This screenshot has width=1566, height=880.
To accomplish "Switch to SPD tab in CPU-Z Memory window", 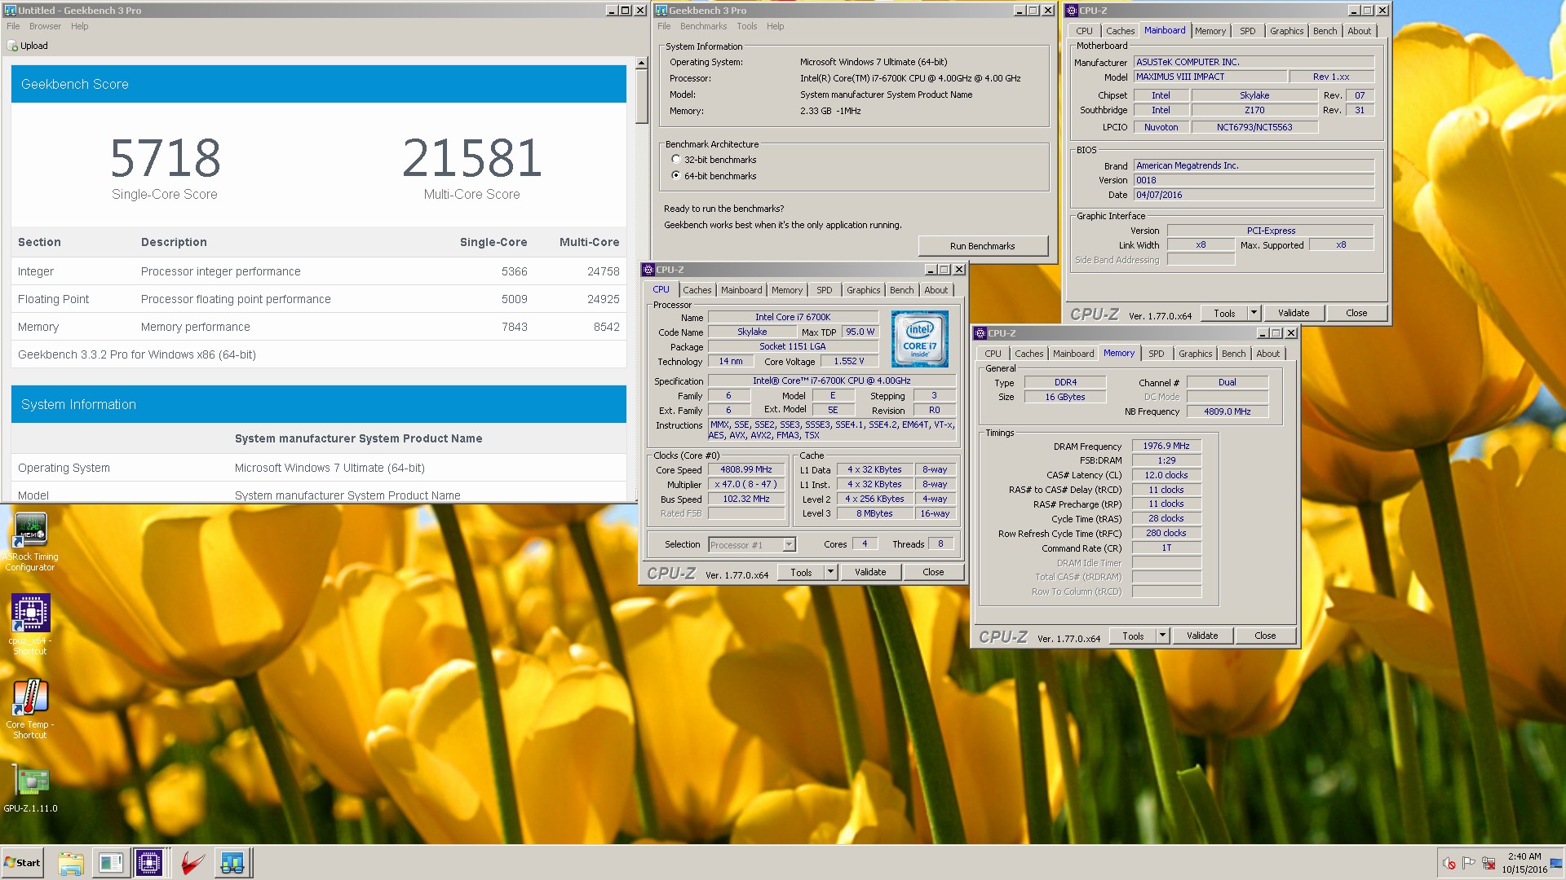I will 1157,354.
